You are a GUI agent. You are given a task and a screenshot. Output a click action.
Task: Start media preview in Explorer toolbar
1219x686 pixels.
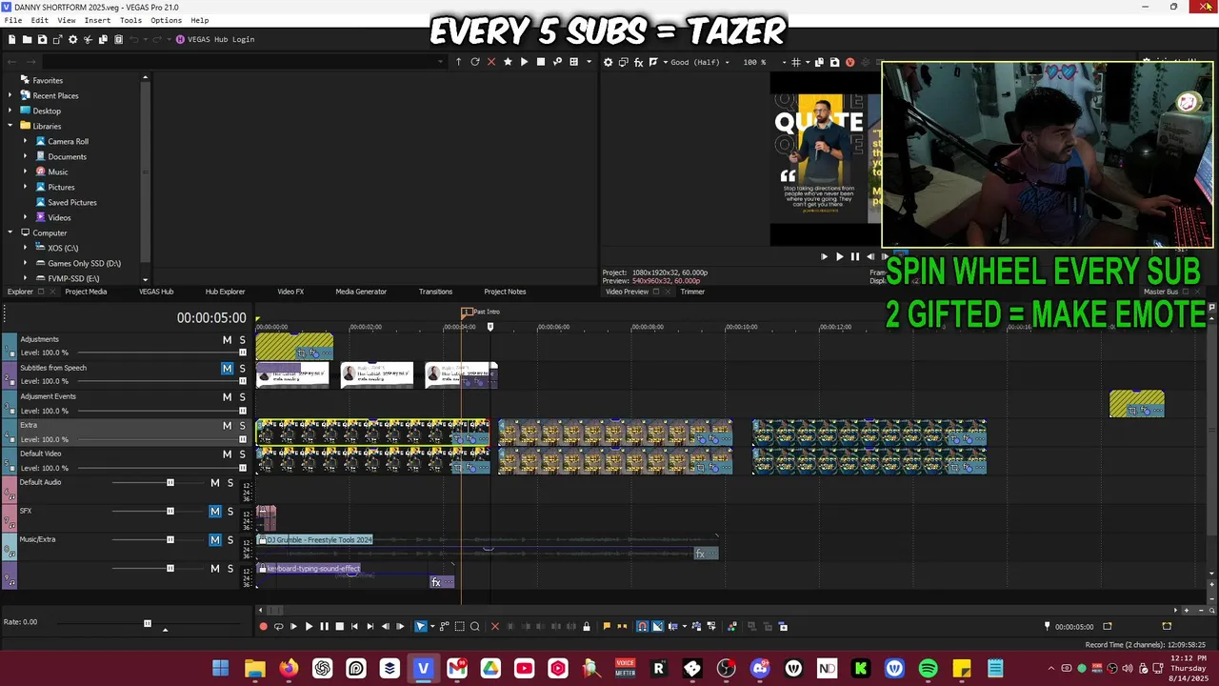[x=524, y=62]
